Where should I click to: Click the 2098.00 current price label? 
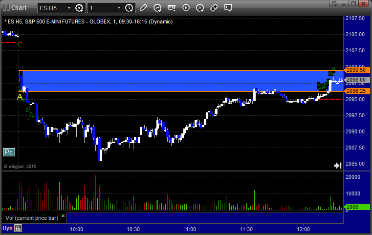(x=357, y=80)
